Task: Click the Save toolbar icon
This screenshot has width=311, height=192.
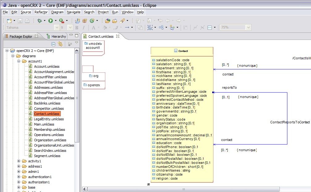Action: pyautogui.click(x=20, y=21)
